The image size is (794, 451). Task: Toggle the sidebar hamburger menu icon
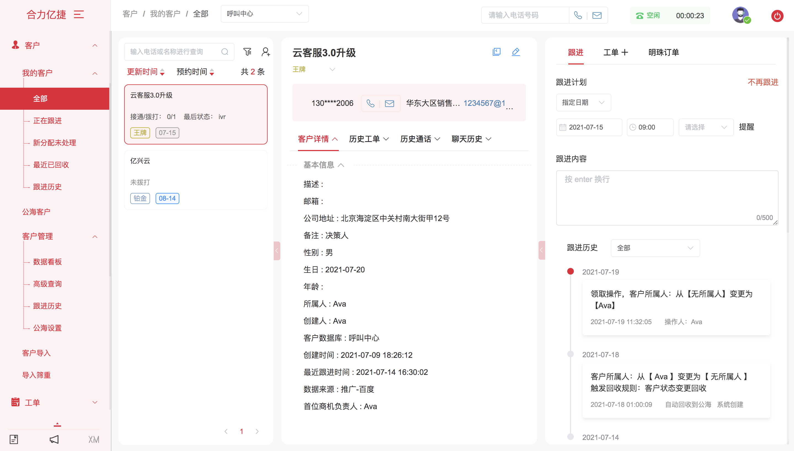tap(79, 14)
